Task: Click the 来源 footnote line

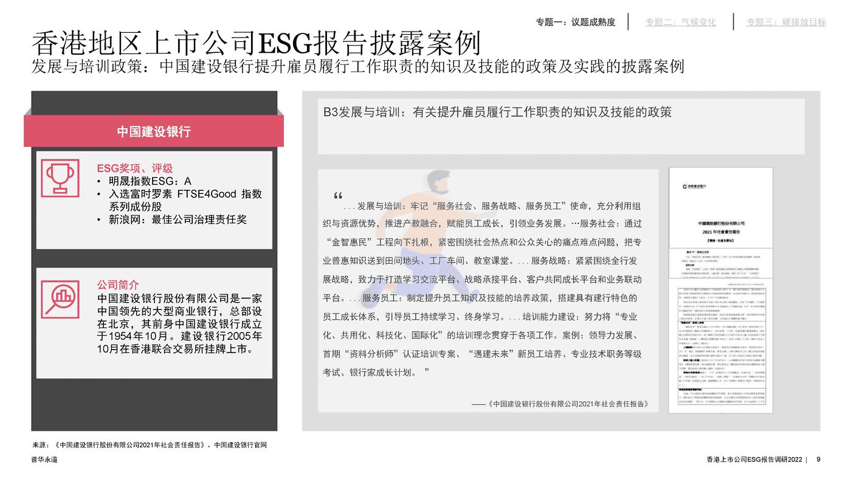Action: [150, 445]
